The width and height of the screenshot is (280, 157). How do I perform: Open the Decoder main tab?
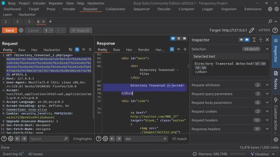tap(164, 9)
